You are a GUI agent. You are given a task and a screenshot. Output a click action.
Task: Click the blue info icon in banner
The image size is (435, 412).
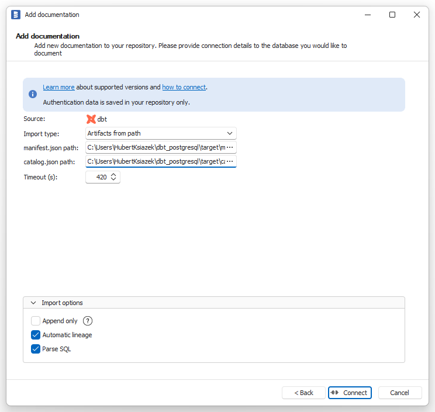coord(33,94)
